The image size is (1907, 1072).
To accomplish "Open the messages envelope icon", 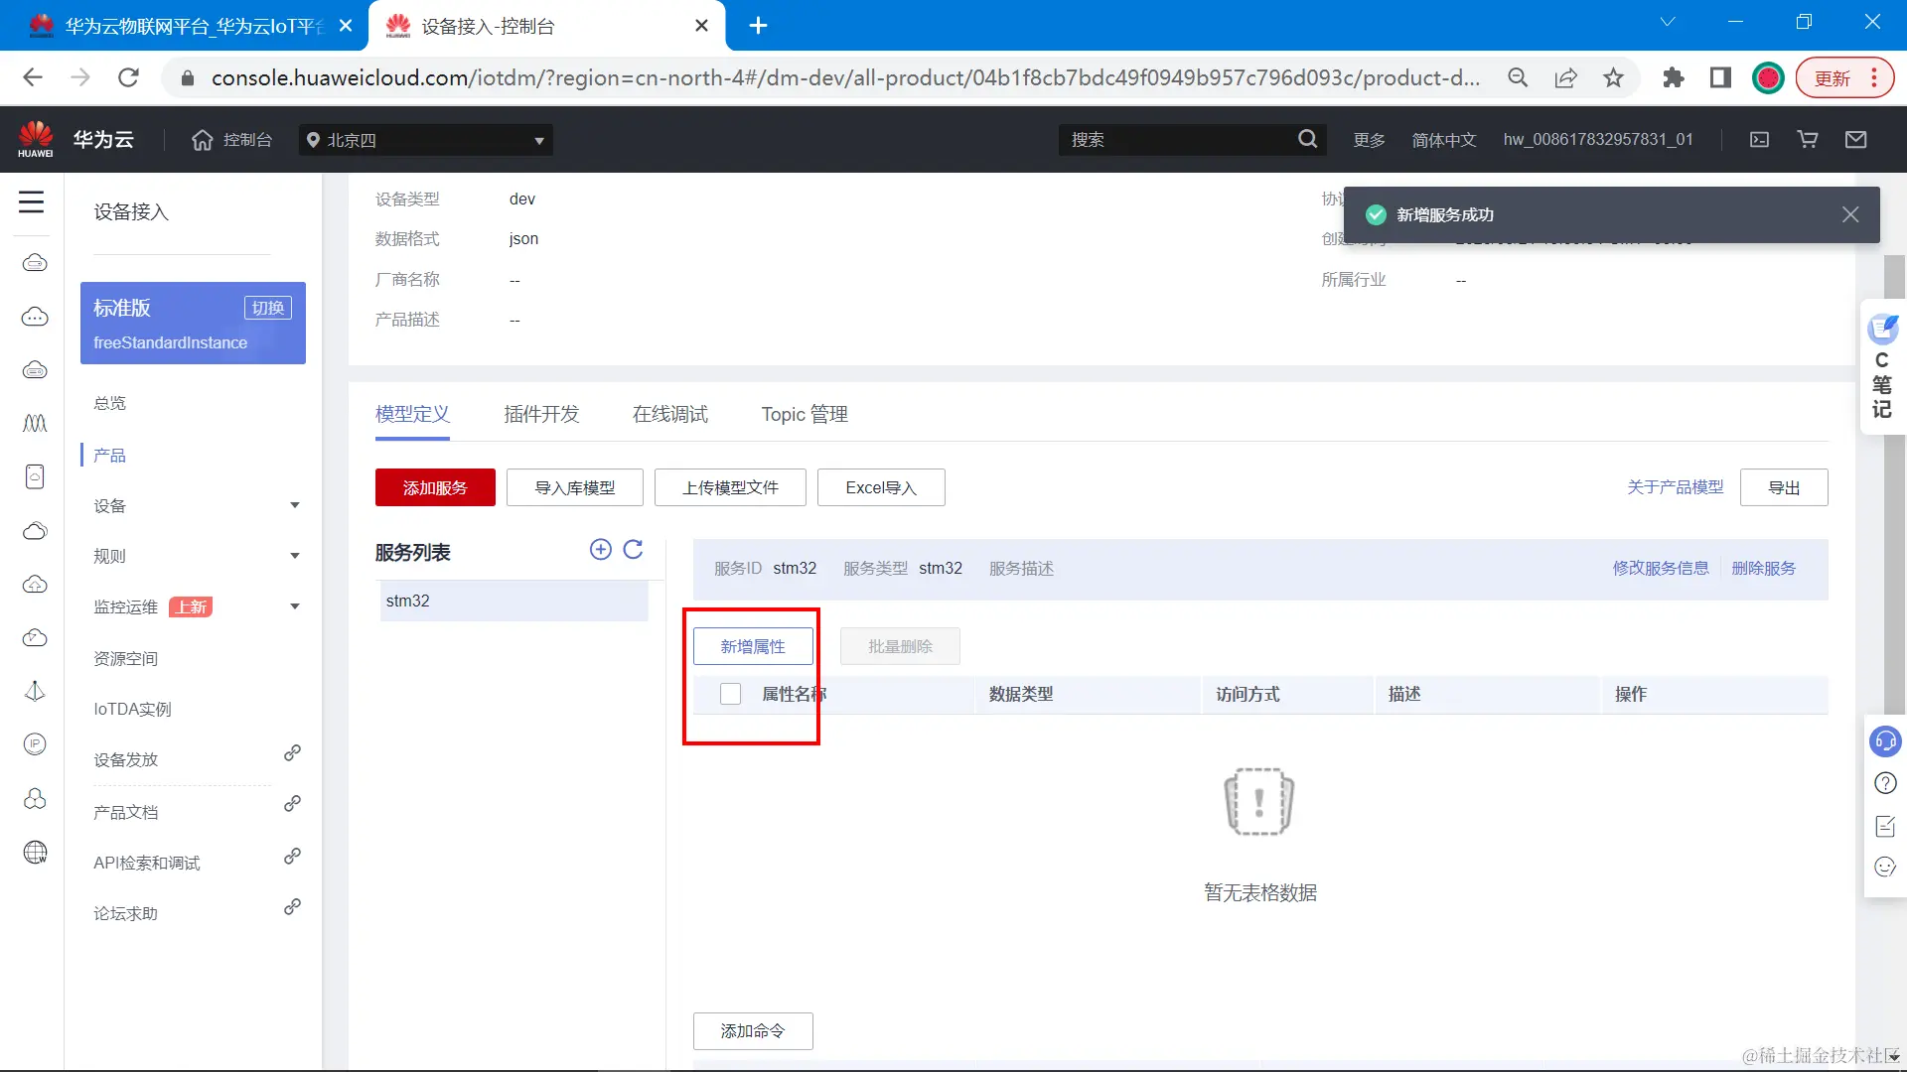I will tap(1855, 140).
